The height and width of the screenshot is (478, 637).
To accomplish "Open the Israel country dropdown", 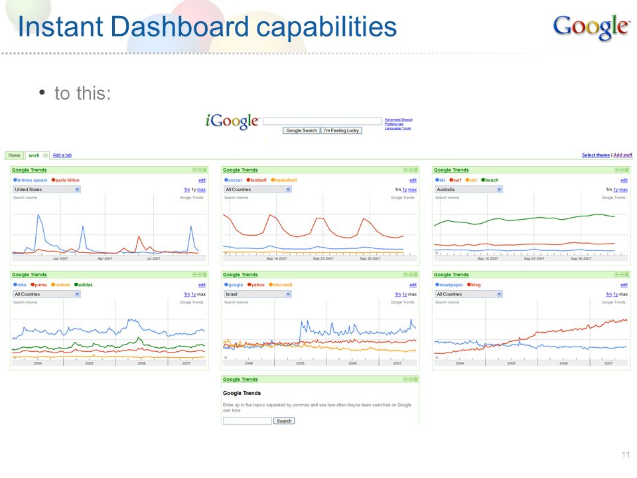I will point(258,294).
